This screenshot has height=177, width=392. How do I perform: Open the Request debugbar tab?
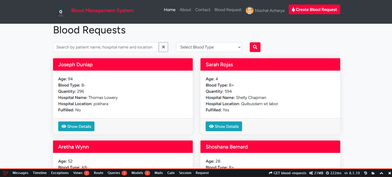202,173
